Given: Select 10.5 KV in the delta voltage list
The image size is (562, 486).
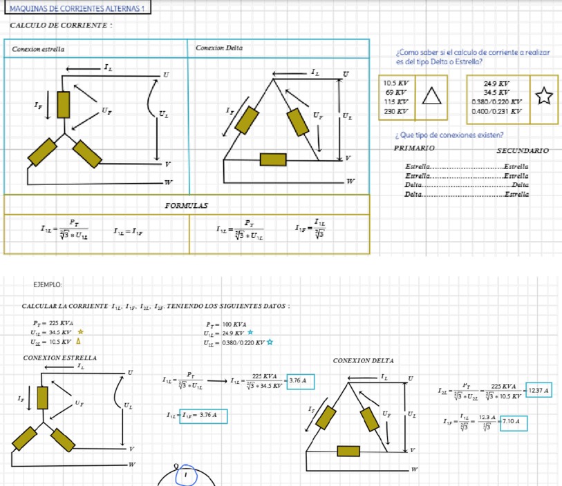Looking at the screenshot, I should (x=396, y=83).
